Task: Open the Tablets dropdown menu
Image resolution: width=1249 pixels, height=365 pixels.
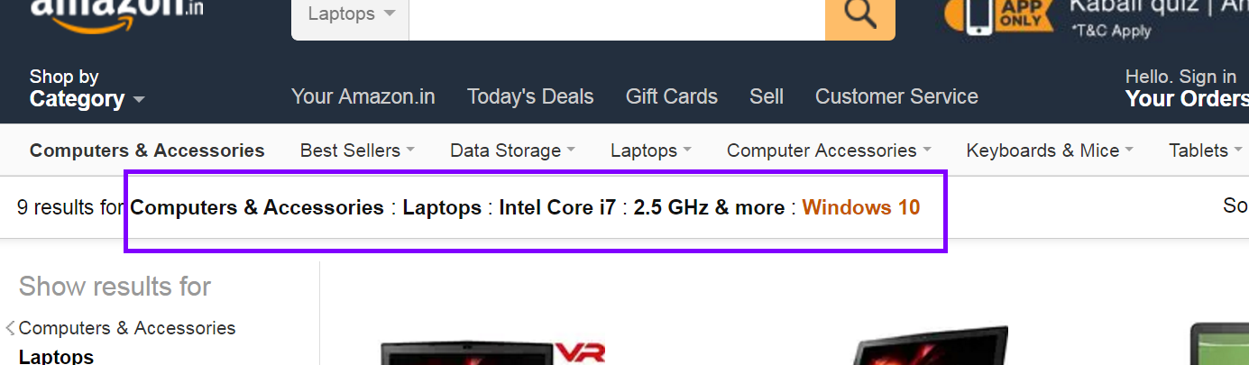Action: (1206, 151)
